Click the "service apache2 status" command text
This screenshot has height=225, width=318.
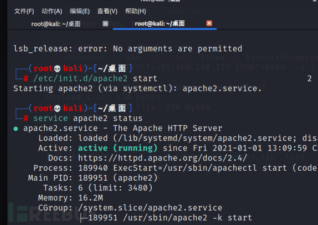pos(81,118)
